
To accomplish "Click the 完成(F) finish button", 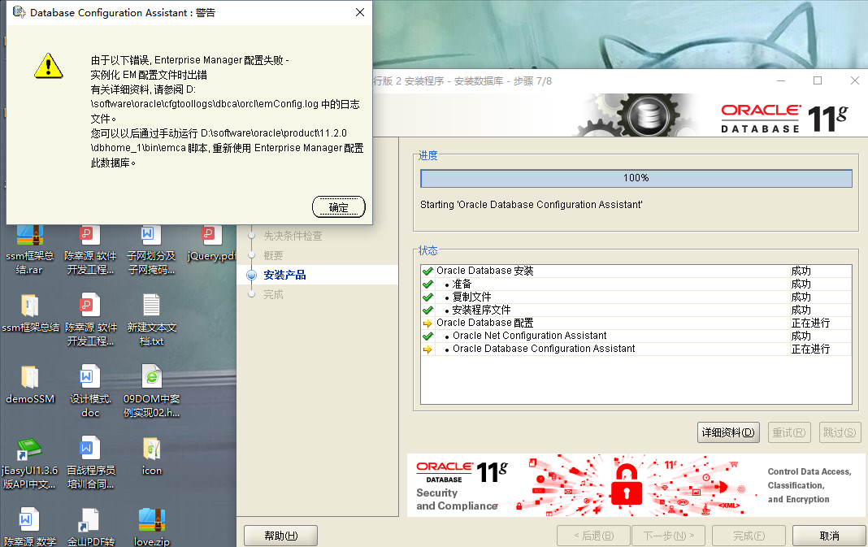I will (749, 536).
